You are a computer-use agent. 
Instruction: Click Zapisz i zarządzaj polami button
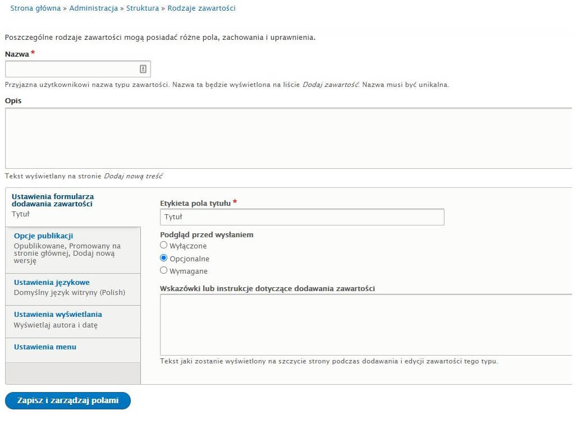pos(68,400)
